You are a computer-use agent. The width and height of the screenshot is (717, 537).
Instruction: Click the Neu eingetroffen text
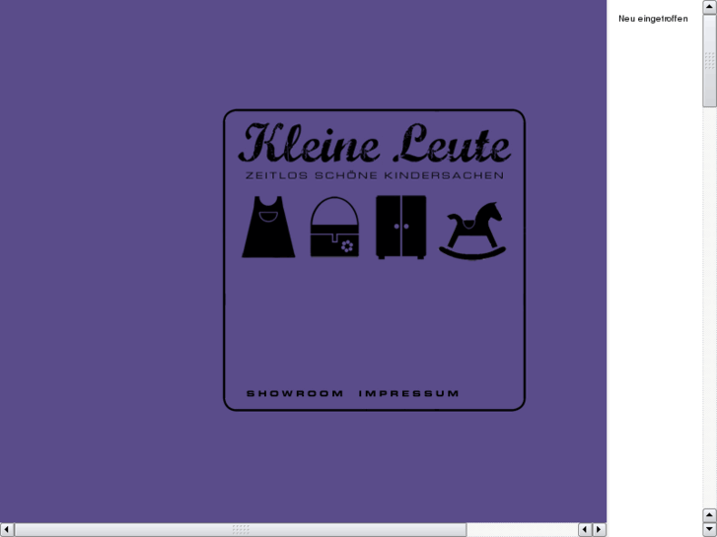653,19
